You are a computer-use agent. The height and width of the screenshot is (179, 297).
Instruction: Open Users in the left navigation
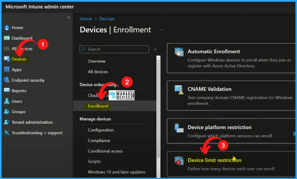(17, 101)
